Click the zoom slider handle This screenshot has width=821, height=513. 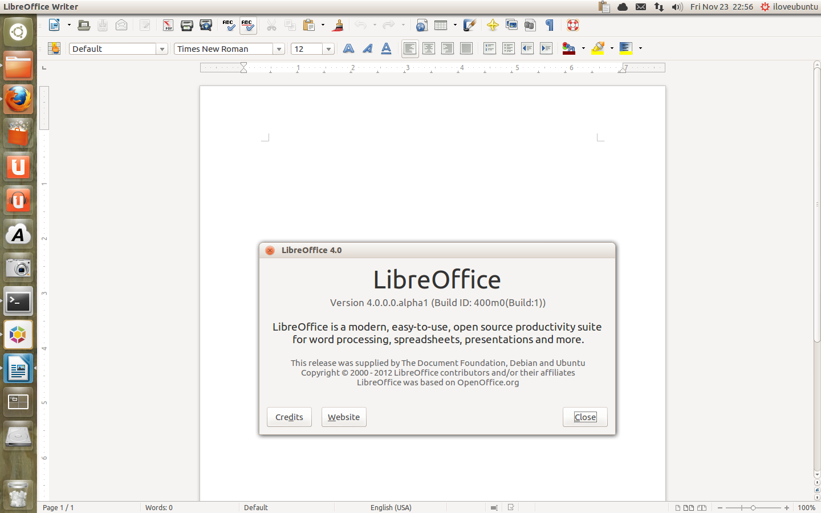(x=753, y=507)
